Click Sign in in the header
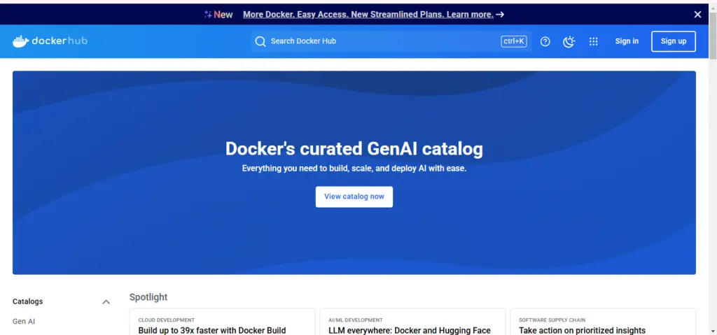Viewport: 717px width, 335px height. click(627, 41)
